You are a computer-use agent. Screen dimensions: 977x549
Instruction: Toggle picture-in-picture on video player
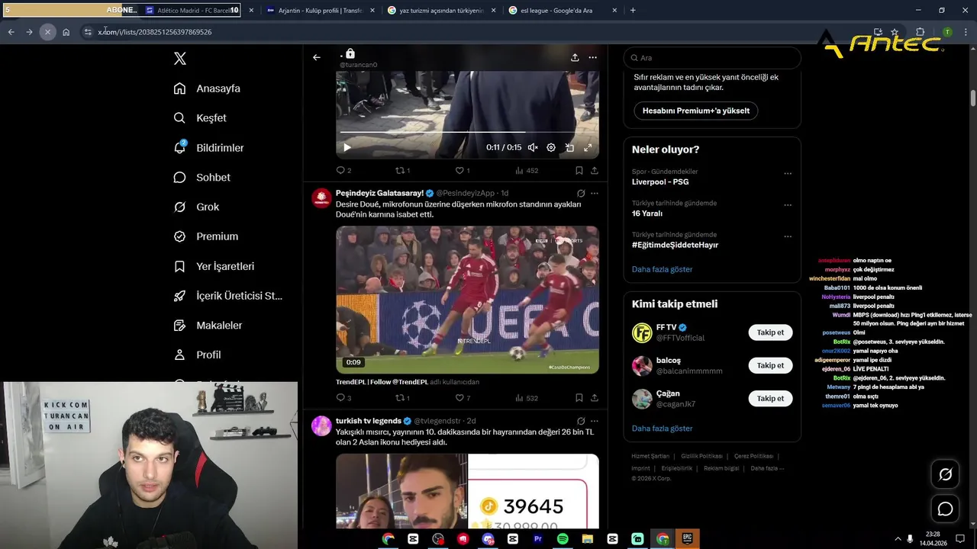(x=569, y=148)
